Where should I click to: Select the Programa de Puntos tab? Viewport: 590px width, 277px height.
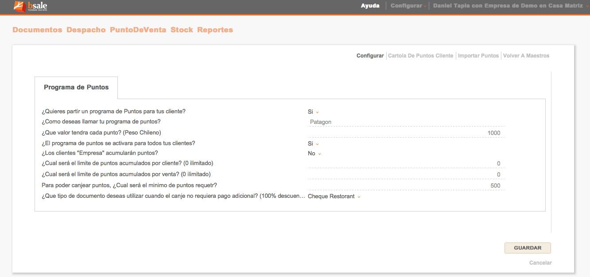pyautogui.click(x=76, y=88)
